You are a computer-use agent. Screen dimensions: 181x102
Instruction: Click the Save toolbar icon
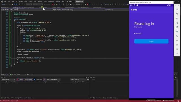click(14, 5)
